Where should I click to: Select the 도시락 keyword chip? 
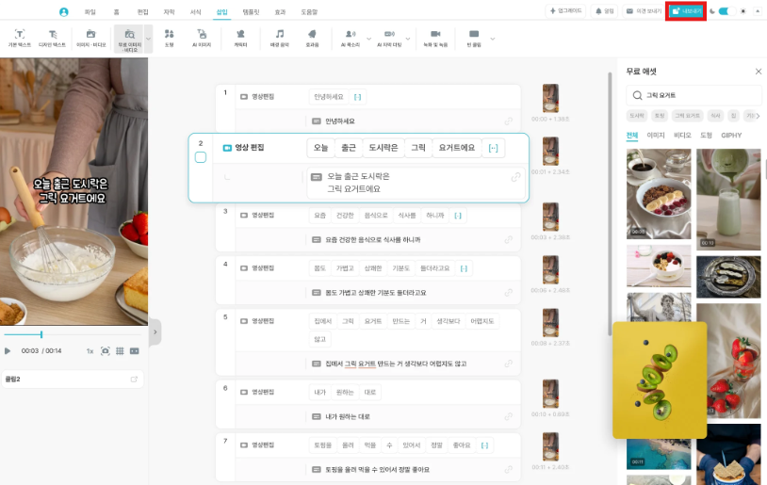636,116
